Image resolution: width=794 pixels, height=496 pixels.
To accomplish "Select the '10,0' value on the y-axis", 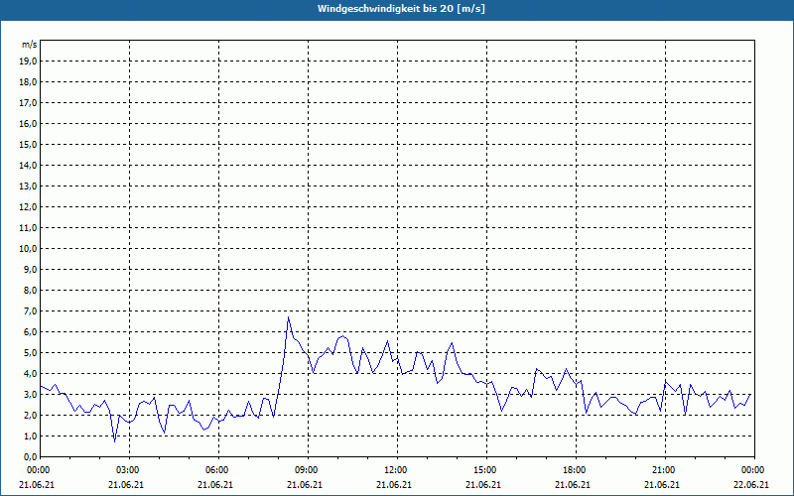I will 28,249.
